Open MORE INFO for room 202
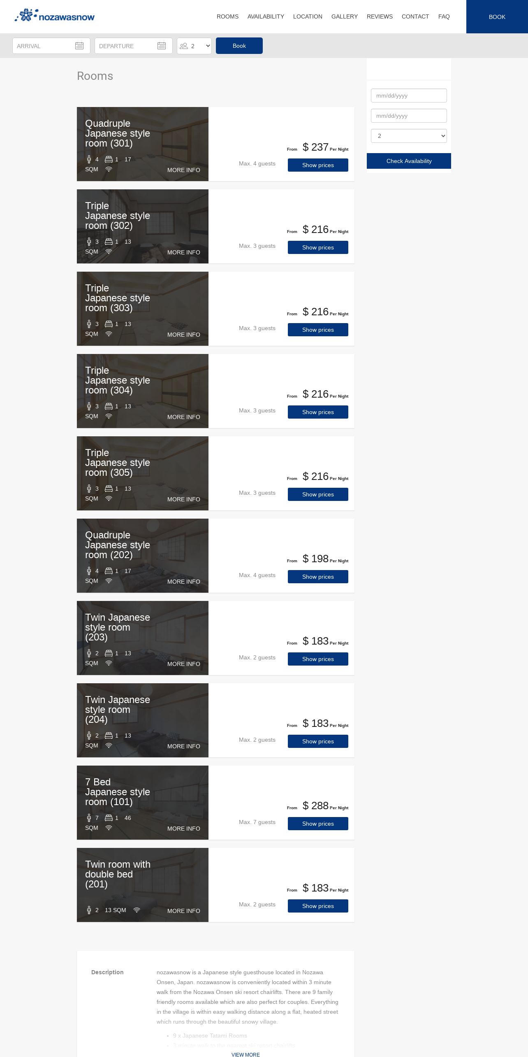This screenshot has height=1057, width=528. point(183,582)
